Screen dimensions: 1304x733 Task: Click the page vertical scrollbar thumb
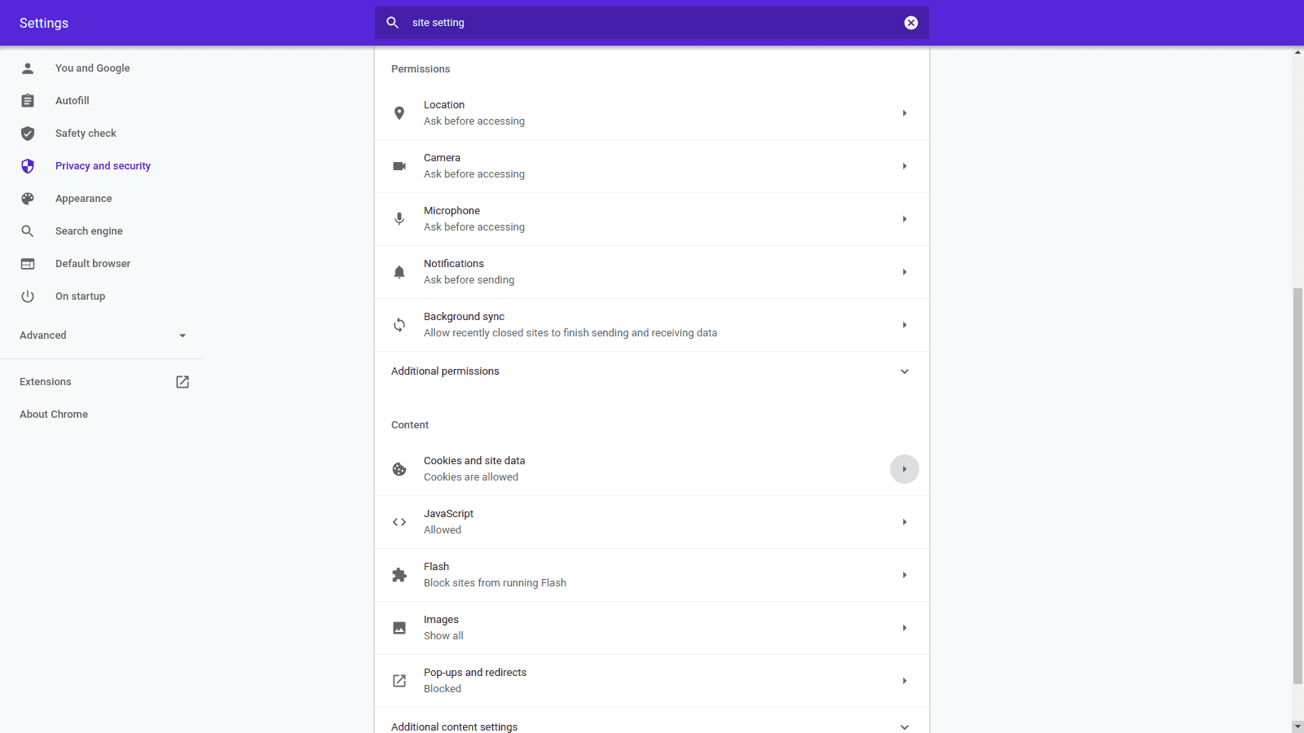point(1297,486)
